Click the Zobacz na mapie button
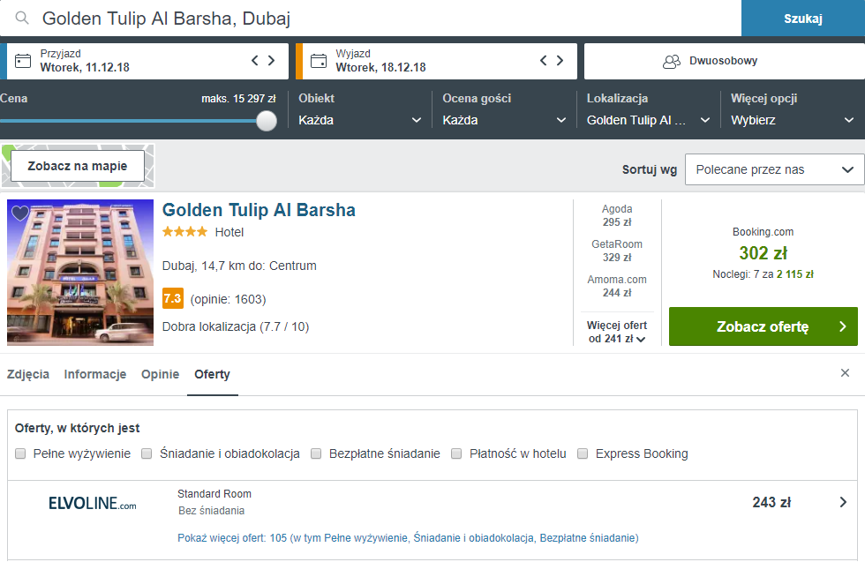 click(x=78, y=166)
